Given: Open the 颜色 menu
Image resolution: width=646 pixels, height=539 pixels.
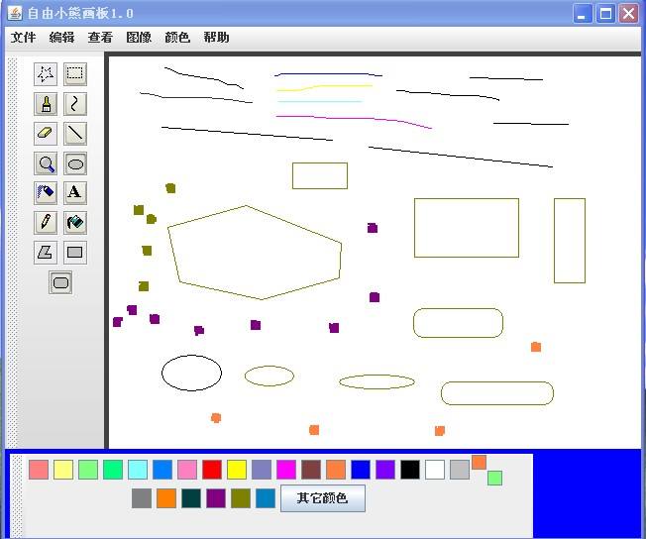Looking at the screenshot, I should pos(177,38).
